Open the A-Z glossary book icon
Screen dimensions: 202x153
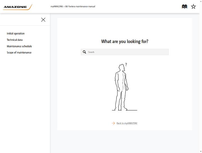click(x=184, y=6)
